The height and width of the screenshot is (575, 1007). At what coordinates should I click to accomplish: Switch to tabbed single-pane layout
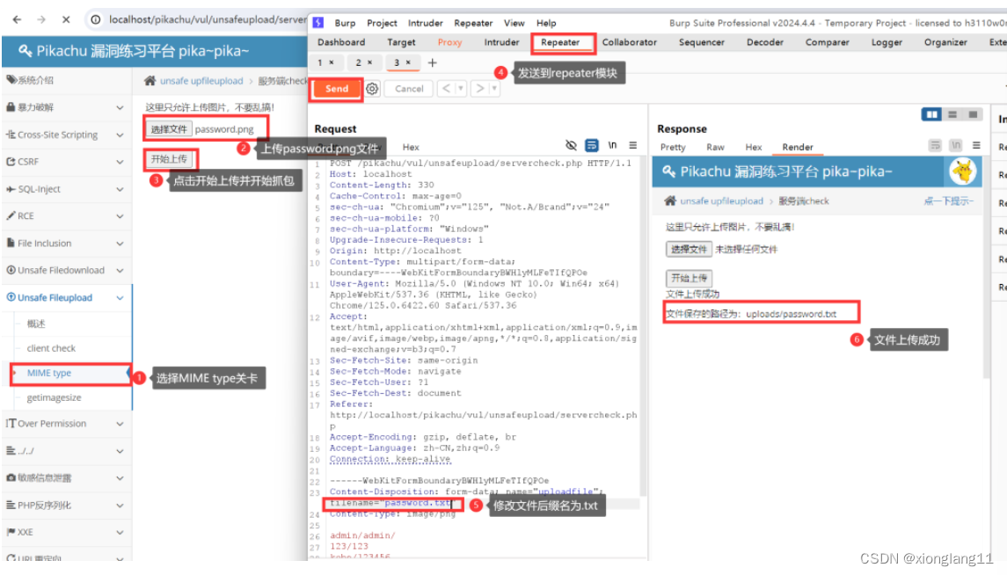pos(973,114)
